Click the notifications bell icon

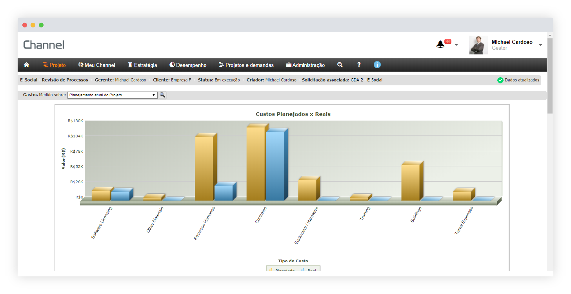click(440, 45)
